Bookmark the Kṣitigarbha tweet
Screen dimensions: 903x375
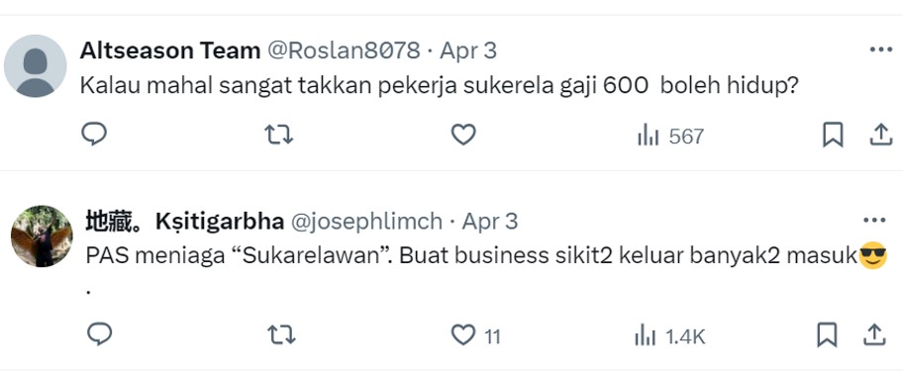tap(827, 334)
